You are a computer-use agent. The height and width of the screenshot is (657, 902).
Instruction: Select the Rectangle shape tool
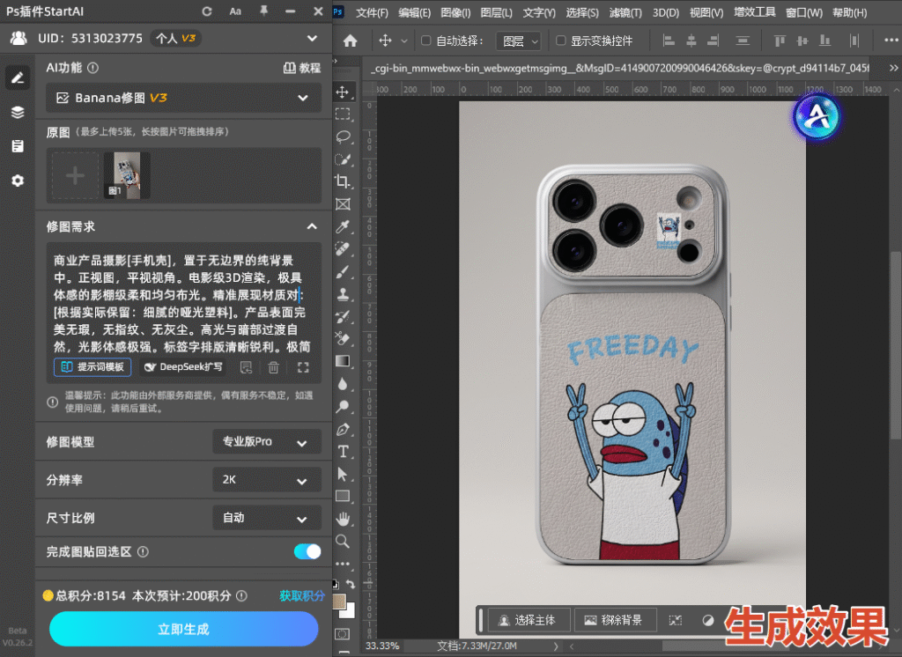[x=343, y=496]
